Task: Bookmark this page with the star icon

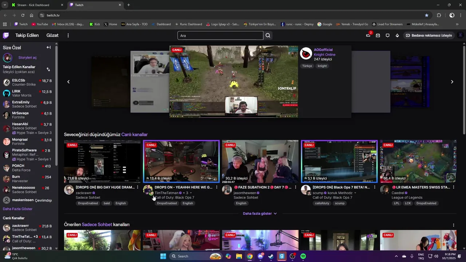Action: click(427, 15)
